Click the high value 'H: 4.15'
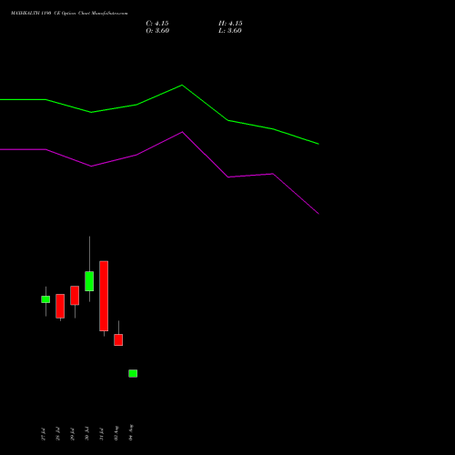Viewport: 455px width, 455px height. tap(230, 24)
